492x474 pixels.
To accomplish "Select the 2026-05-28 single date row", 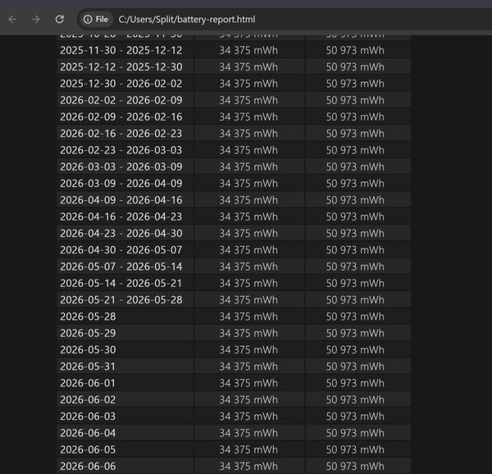I will pyautogui.click(x=88, y=317).
